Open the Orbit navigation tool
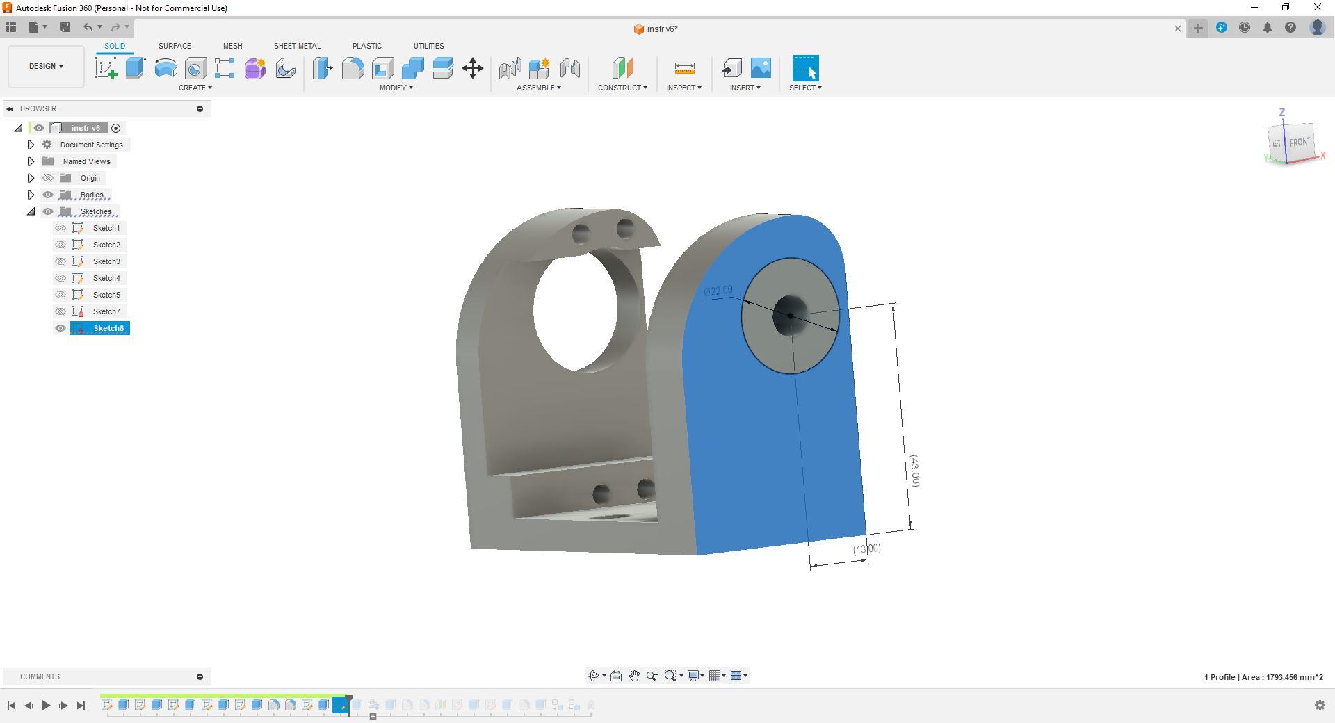 pos(593,676)
